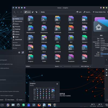Open Firefox from the taskbar
Image resolution: width=108 pixels, height=108 pixels.
coord(39,105)
